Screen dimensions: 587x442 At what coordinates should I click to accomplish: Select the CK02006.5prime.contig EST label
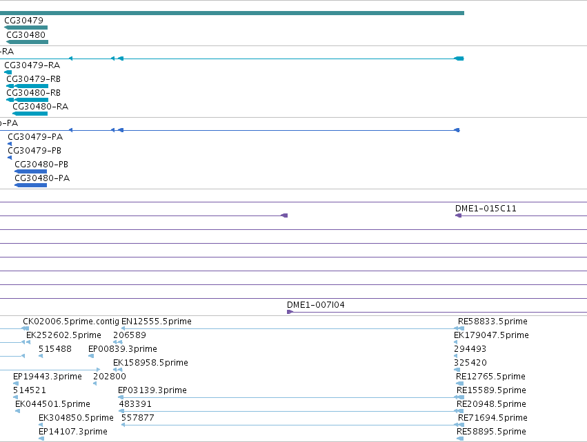point(71,322)
